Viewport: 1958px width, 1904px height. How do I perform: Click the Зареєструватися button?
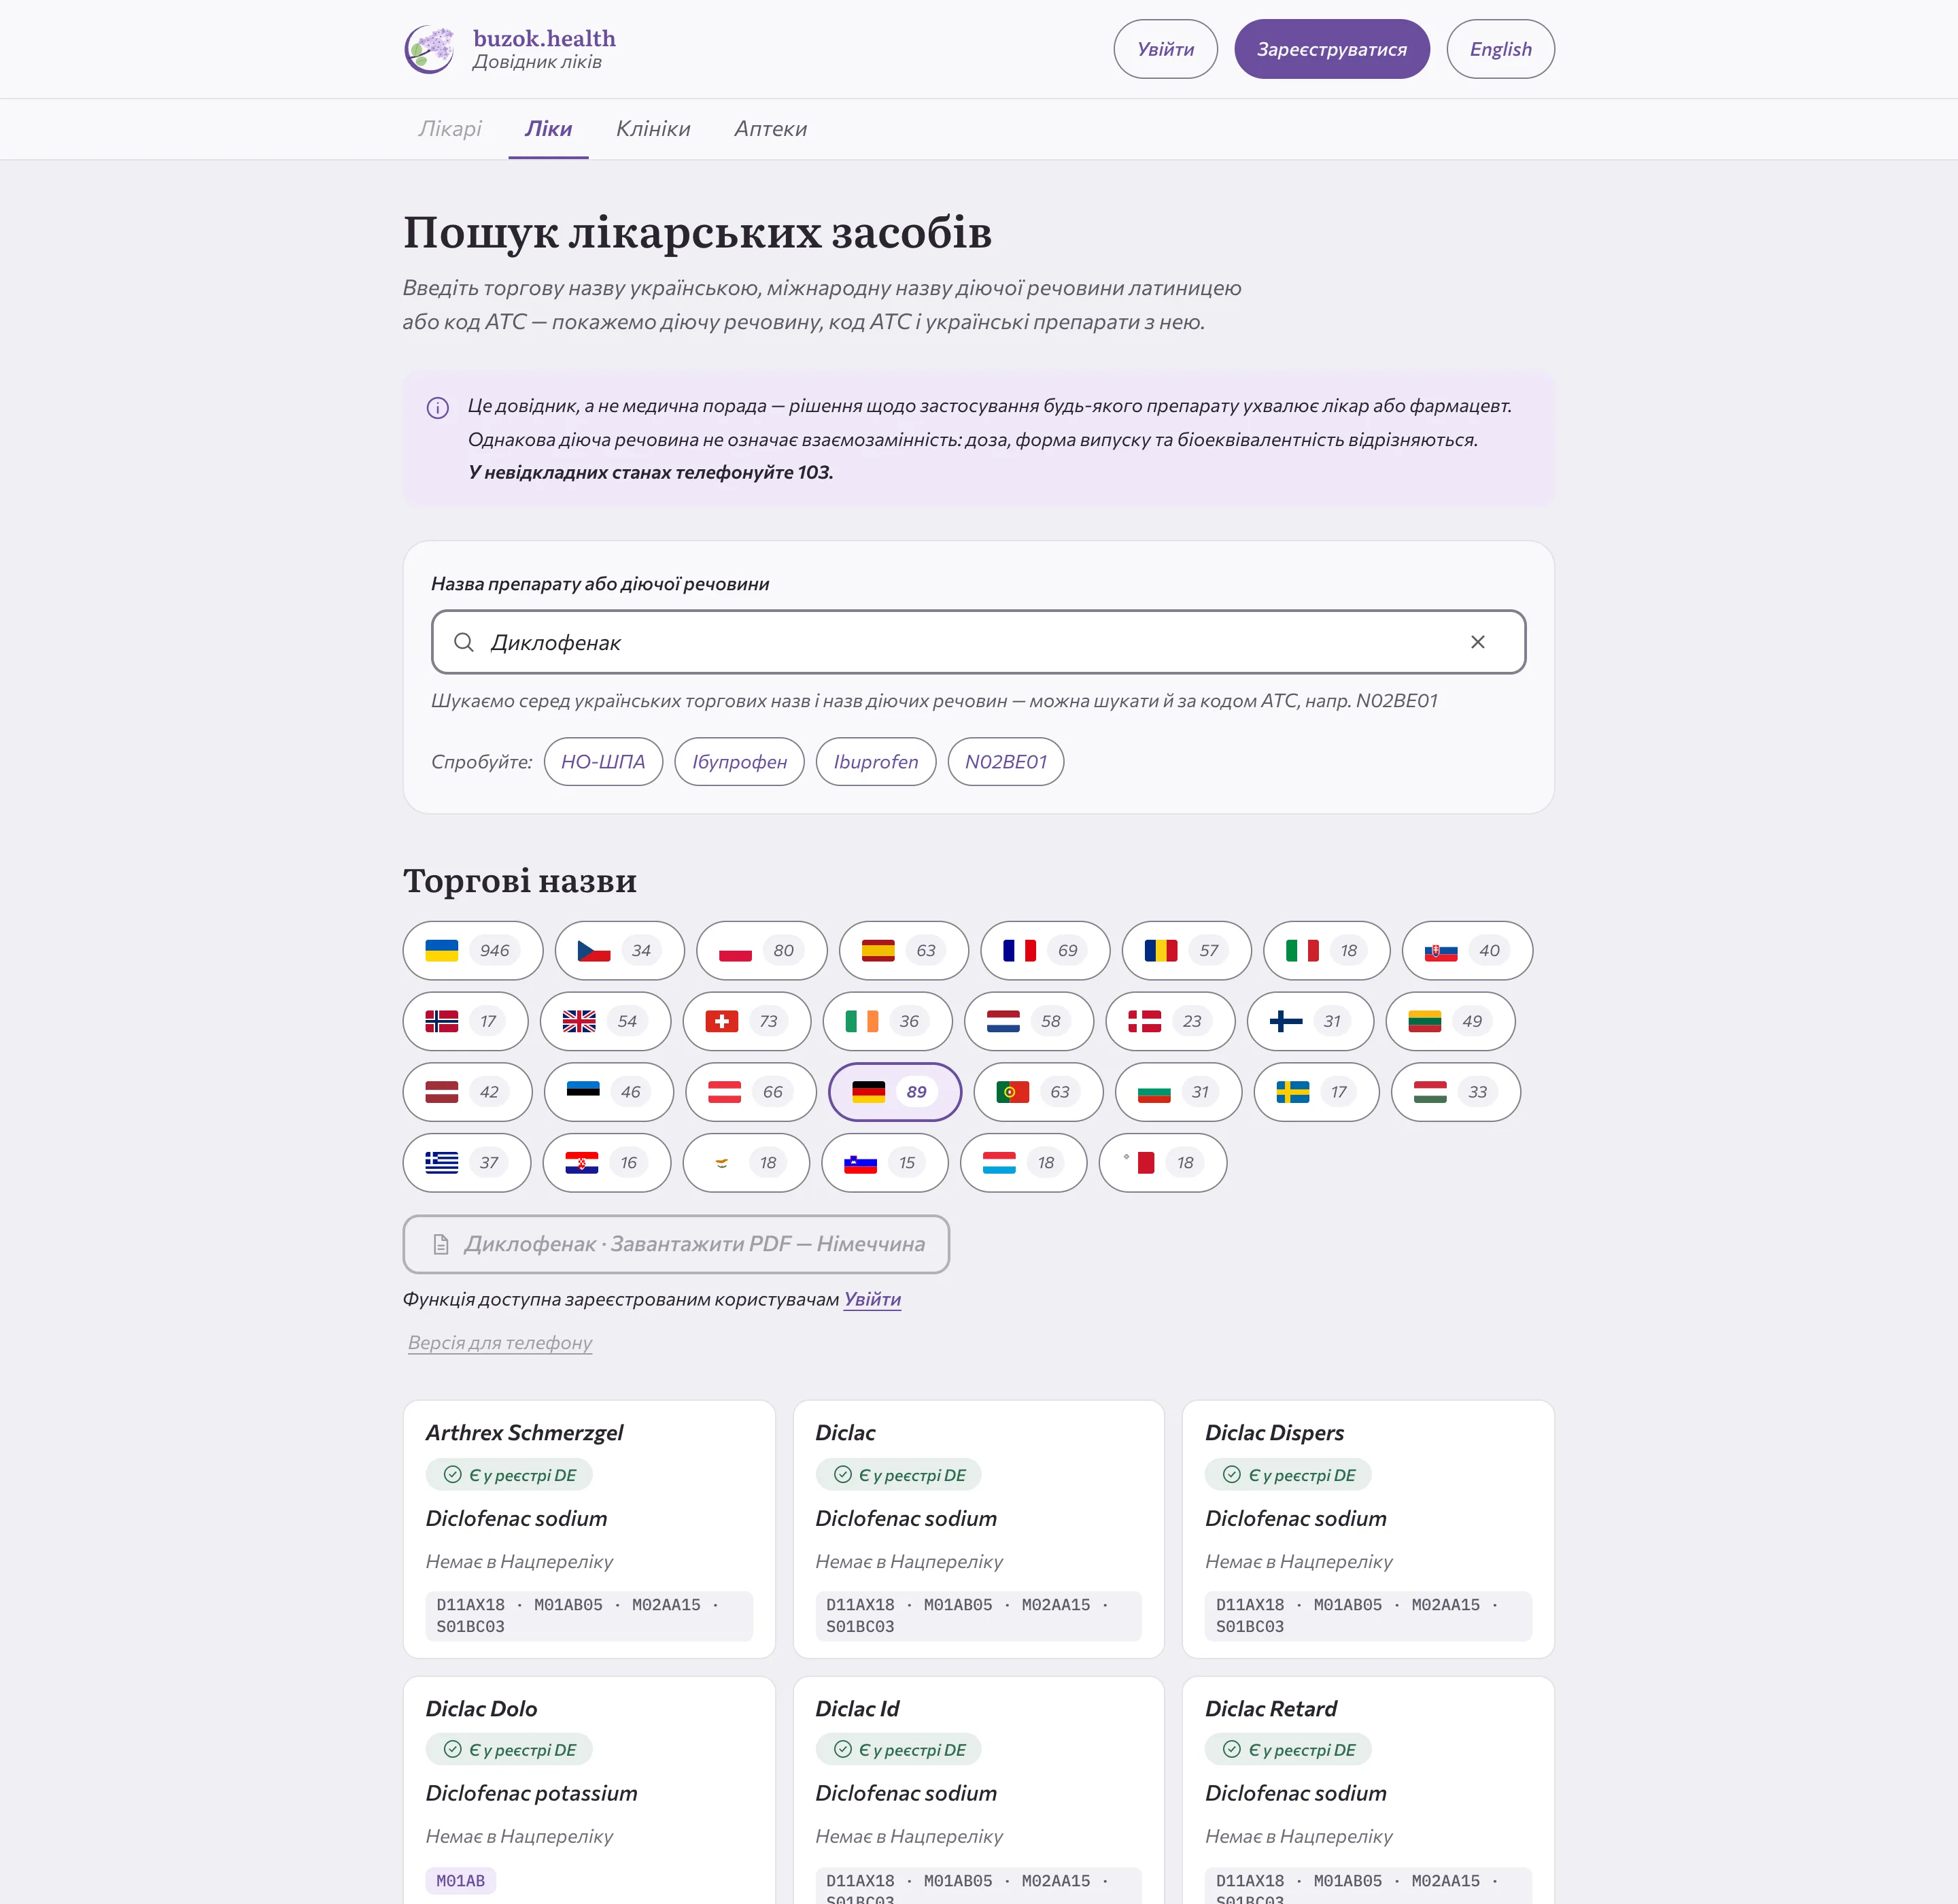coord(1332,49)
